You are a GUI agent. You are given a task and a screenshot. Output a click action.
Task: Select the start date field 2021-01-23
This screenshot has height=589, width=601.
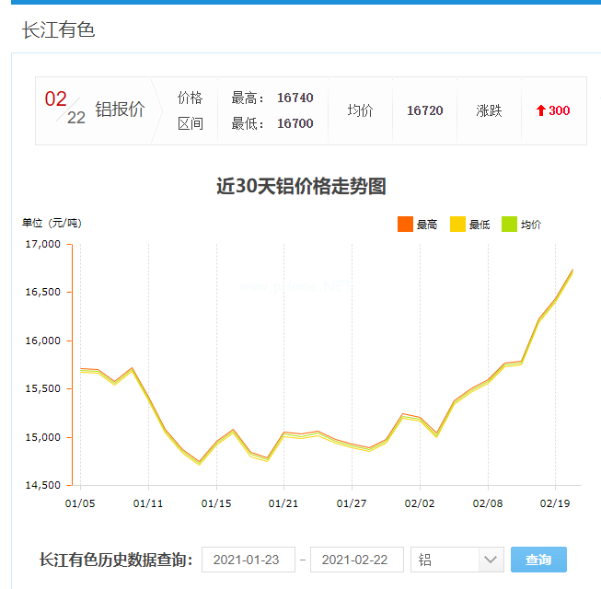(x=248, y=560)
